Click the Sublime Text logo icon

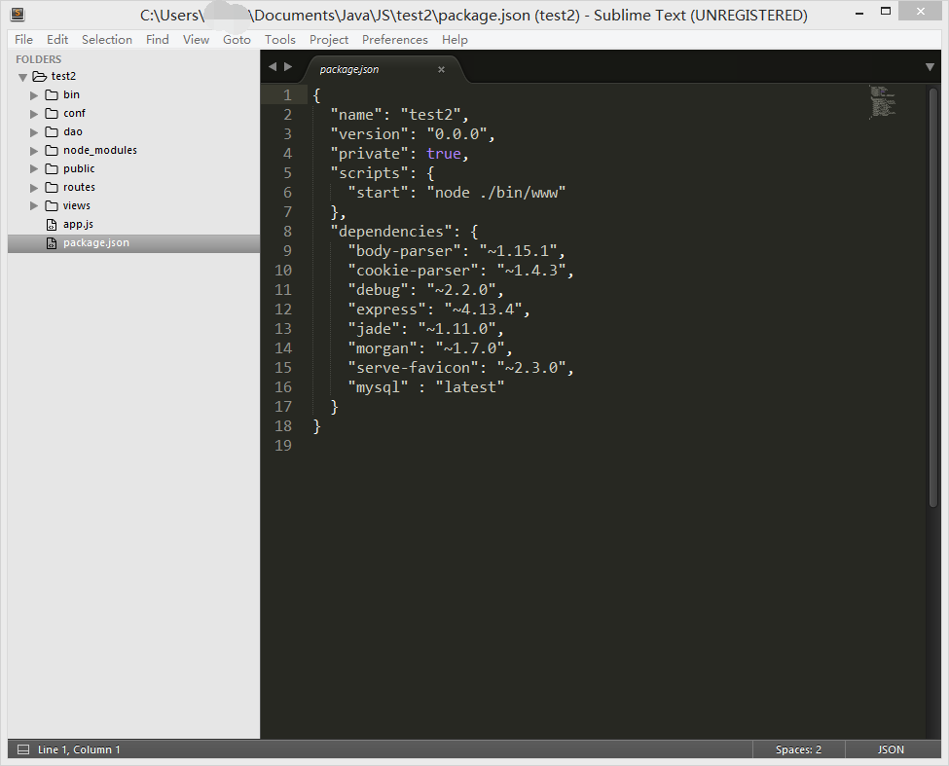pyautogui.click(x=16, y=14)
